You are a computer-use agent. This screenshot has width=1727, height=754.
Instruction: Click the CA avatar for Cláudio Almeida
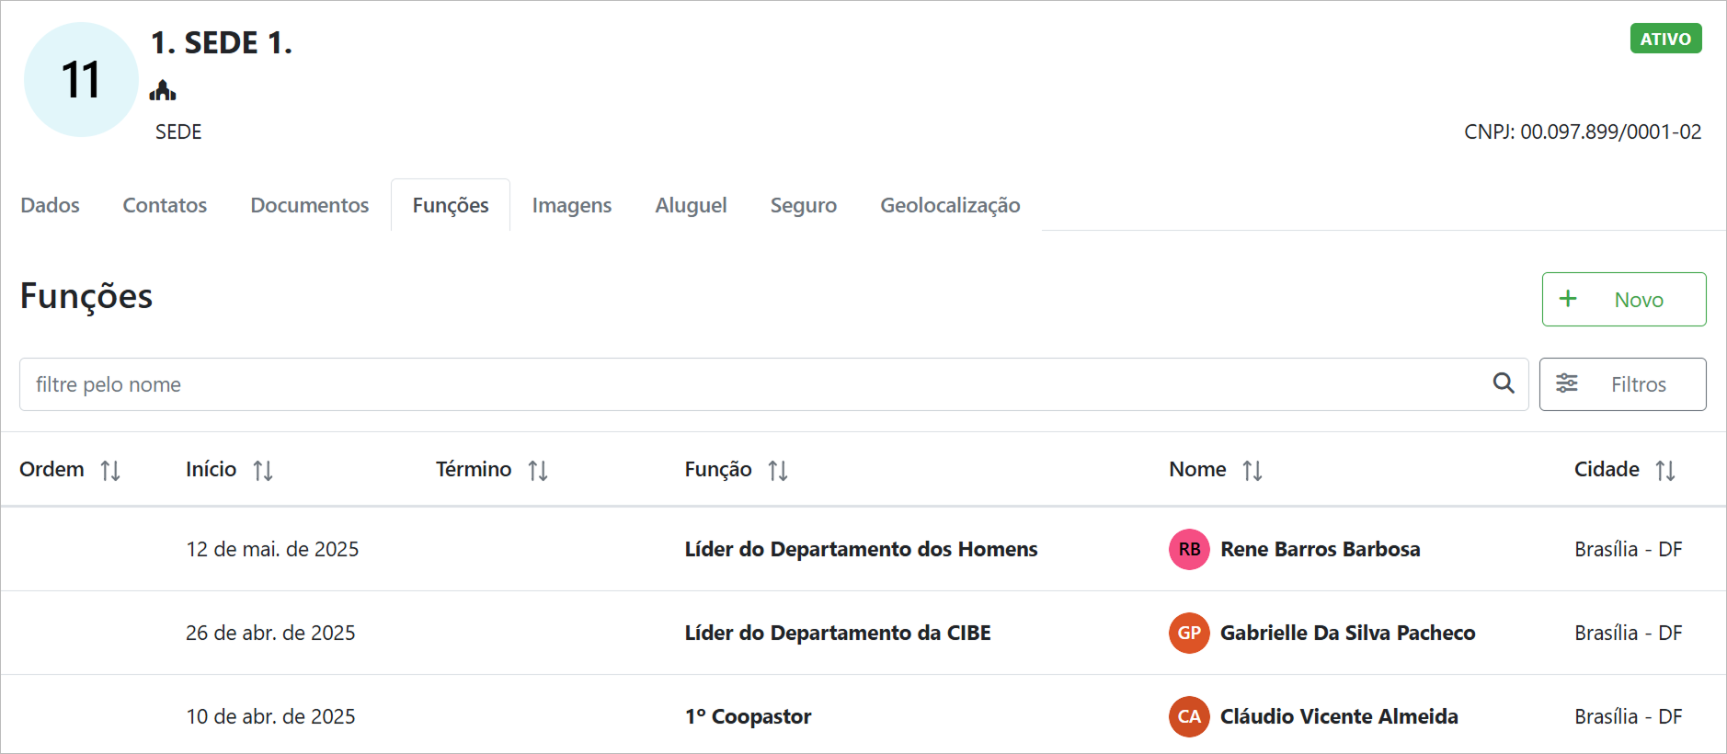coord(1189,716)
